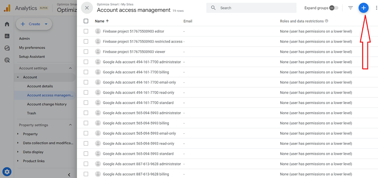The height and width of the screenshot is (178, 378).
Task: Open the Create dropdown button
Action: 34,24
